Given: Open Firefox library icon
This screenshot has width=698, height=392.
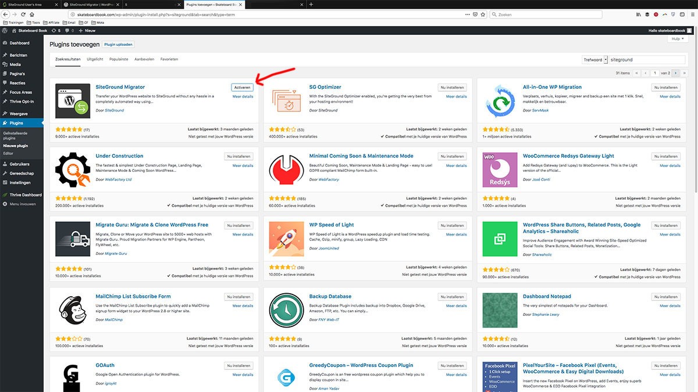Looking at the screenshot, I should coord(639,14).
